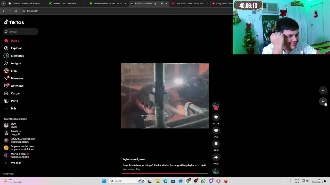This screenshot has height=185, width=330.
Task: Switch to 'Top: 7 Casos' YouTube tab
Action: (x=189, y=4)
